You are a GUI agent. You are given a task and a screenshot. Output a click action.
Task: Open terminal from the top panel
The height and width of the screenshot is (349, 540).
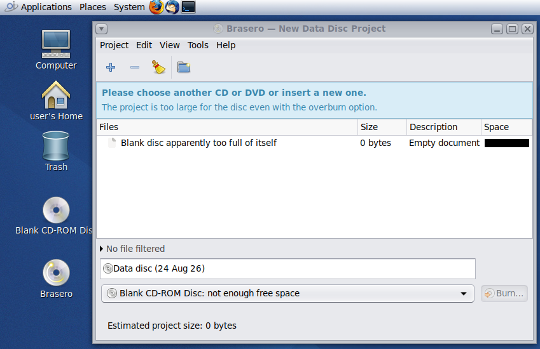(x=188, y=7)
